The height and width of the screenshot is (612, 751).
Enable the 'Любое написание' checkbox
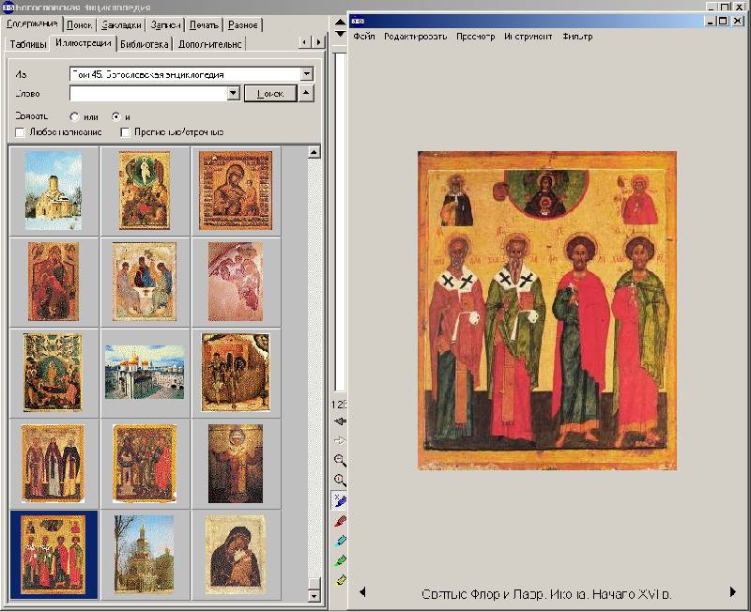point(20,132)
